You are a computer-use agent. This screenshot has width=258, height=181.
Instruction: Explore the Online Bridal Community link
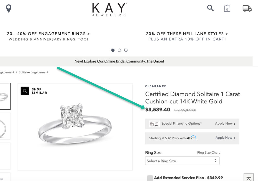(119, 61)
